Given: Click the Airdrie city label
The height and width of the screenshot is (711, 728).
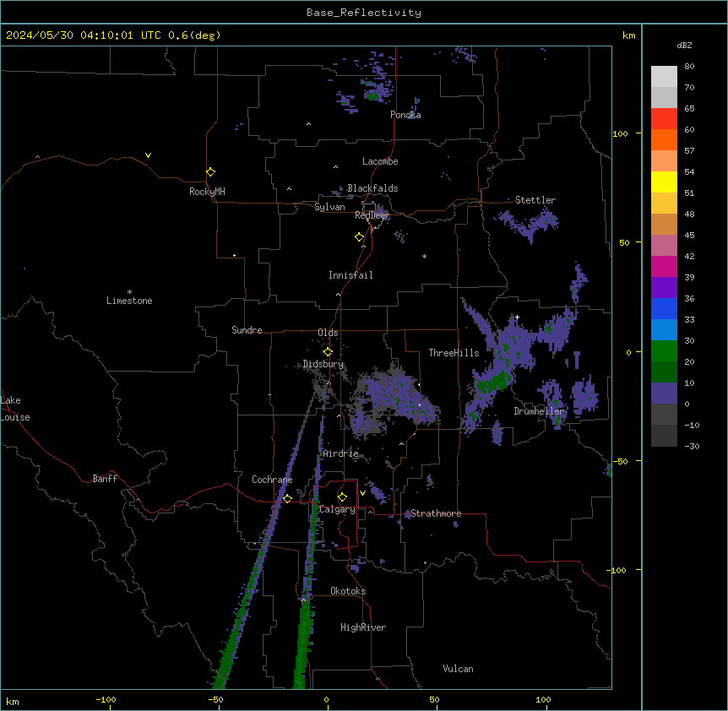Looking at the screenshot, I should click(340, 453).
